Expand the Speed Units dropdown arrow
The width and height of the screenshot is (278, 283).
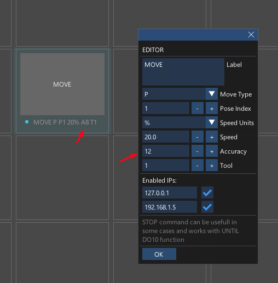(x=212, y=122)
